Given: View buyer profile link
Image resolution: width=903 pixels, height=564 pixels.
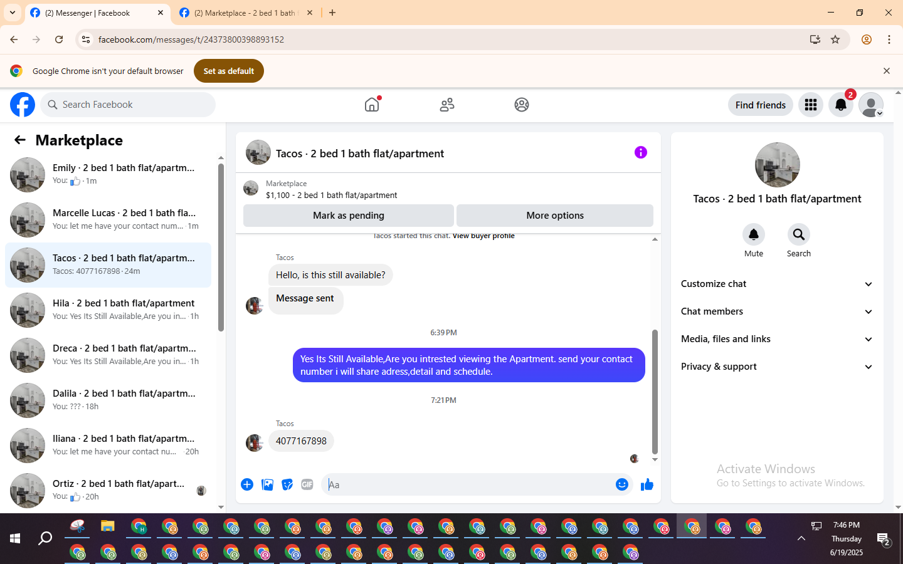Looking at the screenshot, I should click(483, 236).
